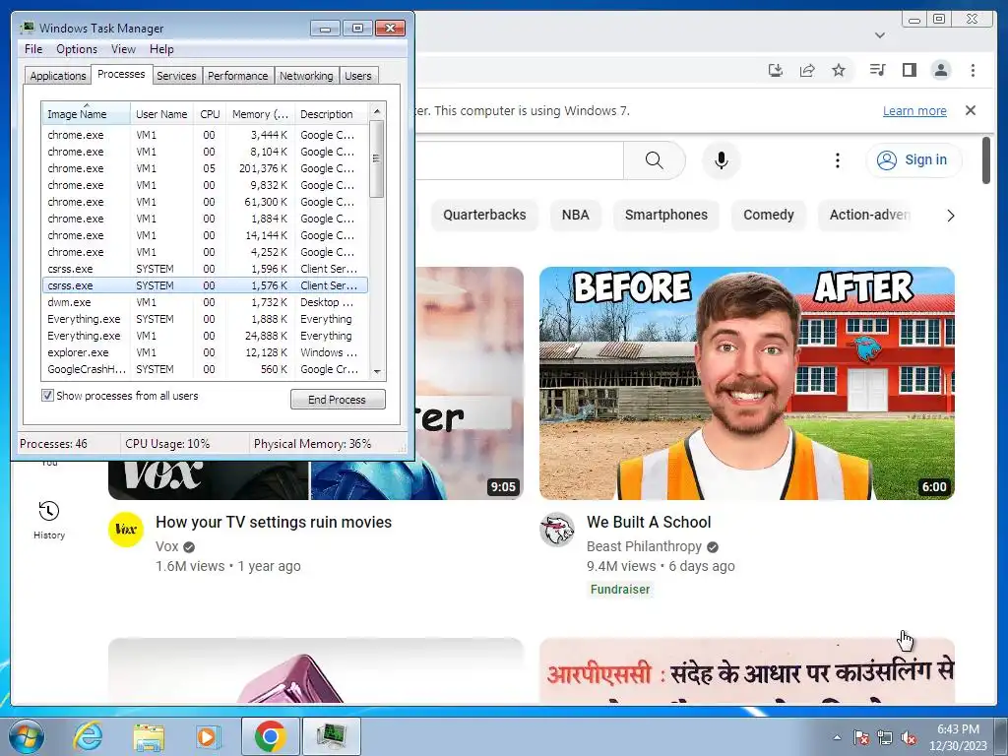Viewport: 1008px width, 756px height.
Task: Bookmark this page with star icon
Action: [839, 70]
